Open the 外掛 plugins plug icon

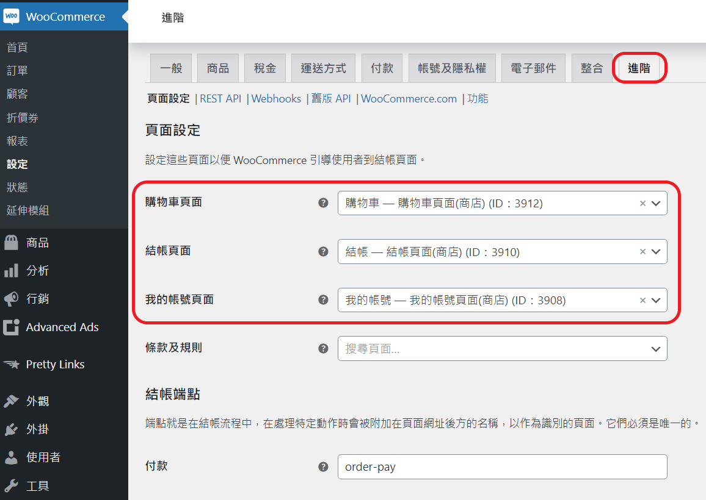(11, 429)
